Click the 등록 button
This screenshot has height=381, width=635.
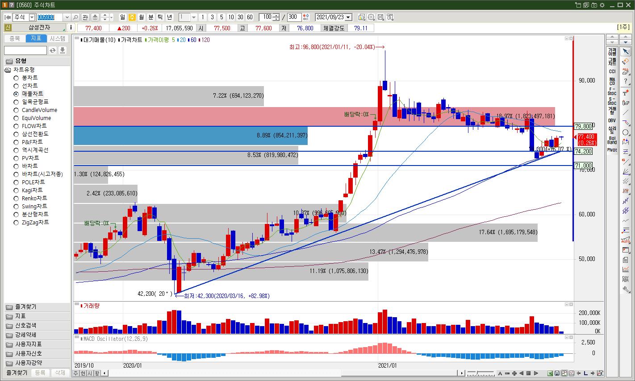[40, 373]
